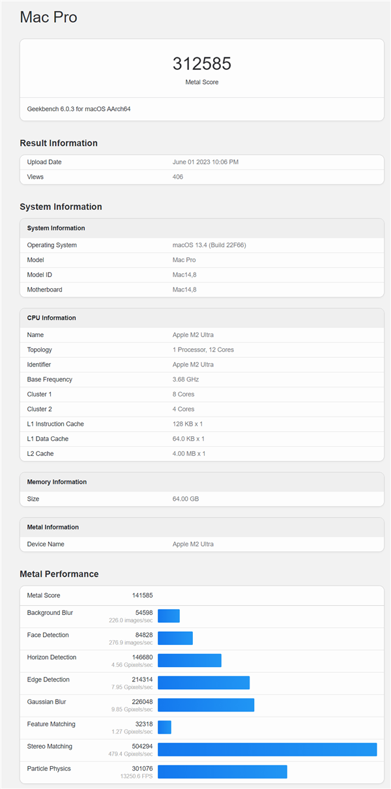Click the Particle Physics performance bar
391x789 pixels.
(222, 771)
